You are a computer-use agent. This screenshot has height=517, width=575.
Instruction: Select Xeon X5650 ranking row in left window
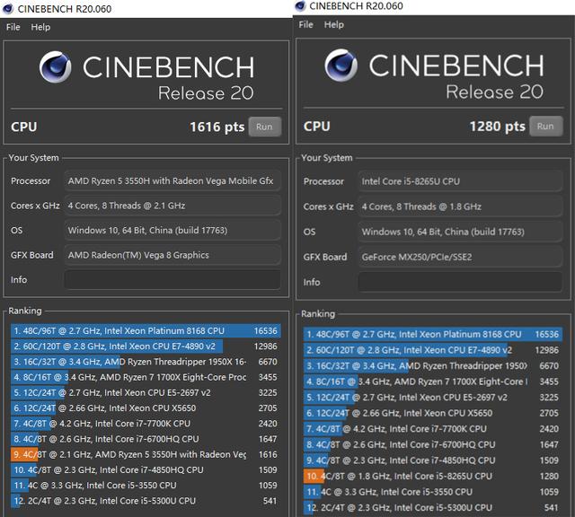(146, 407)
